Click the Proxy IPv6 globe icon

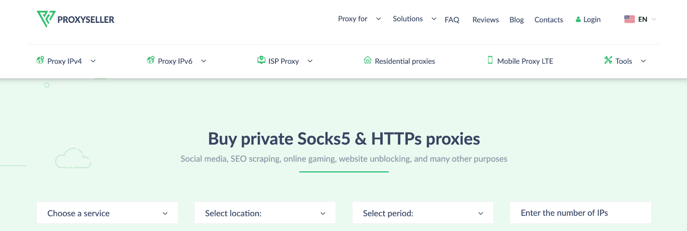coord(151,60)
